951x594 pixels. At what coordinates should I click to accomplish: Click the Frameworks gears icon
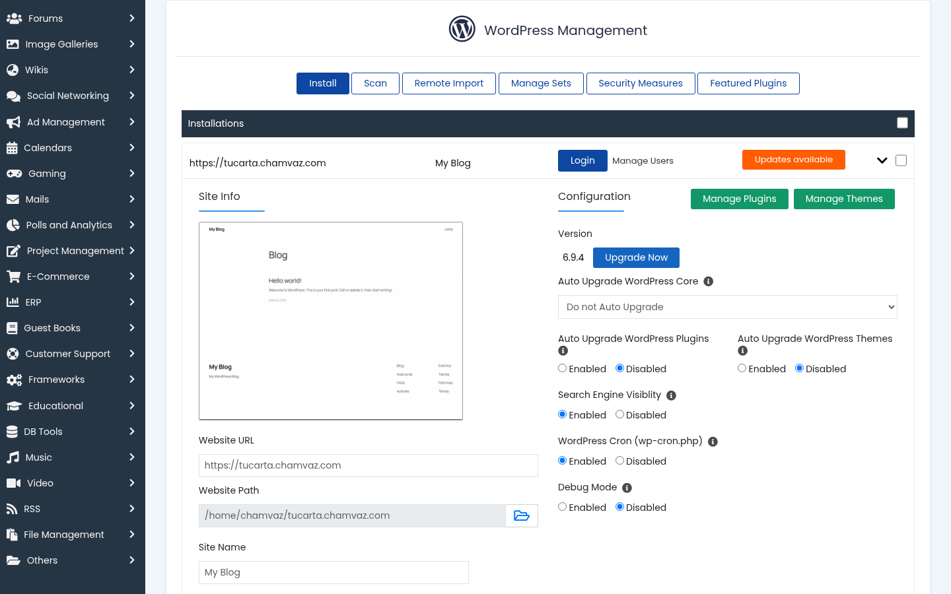point(14,379)
